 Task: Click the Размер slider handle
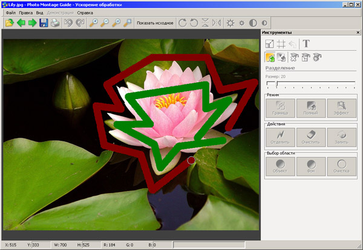(x=276, y=84)
